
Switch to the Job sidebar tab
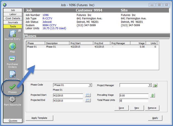(13, 10)
